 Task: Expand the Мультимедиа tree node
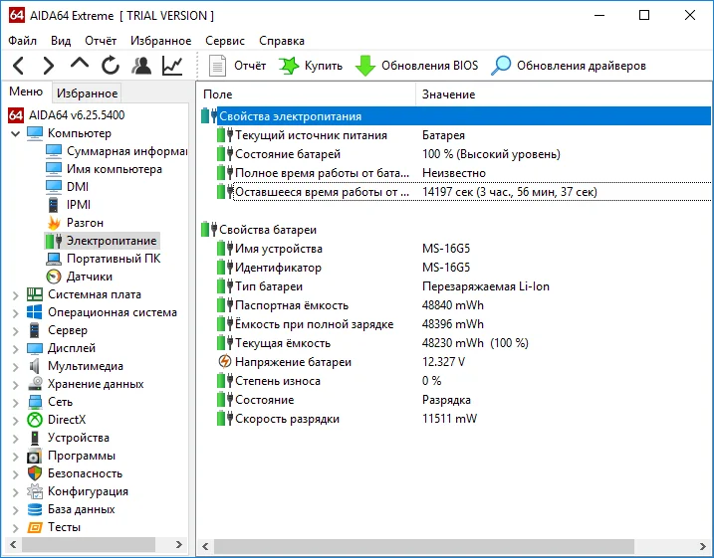16,367
